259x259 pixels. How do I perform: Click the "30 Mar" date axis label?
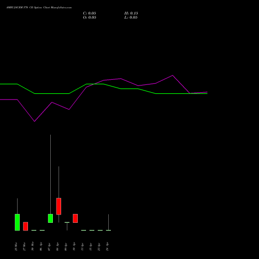click(33, 246)
